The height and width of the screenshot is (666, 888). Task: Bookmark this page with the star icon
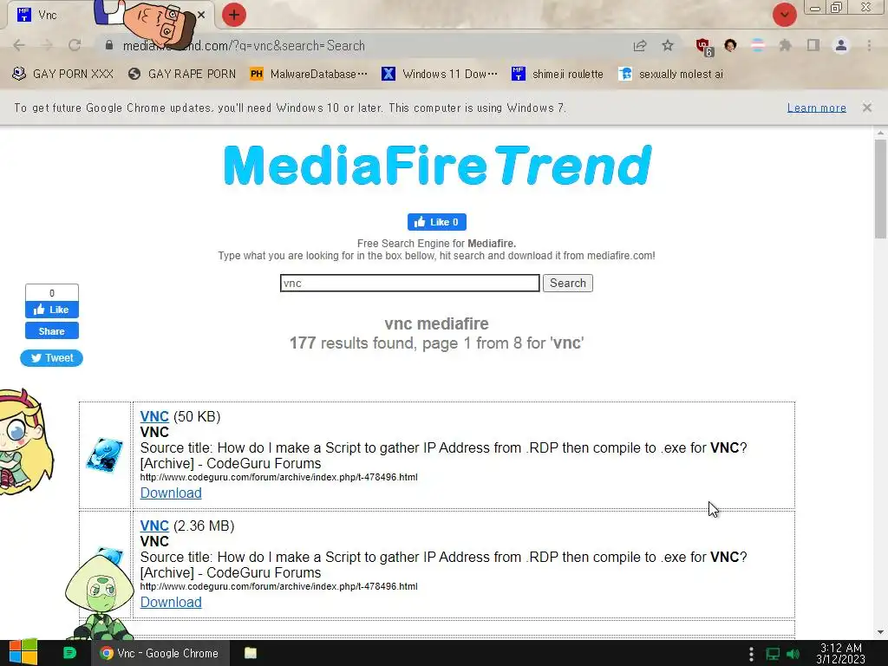point(668,45)
